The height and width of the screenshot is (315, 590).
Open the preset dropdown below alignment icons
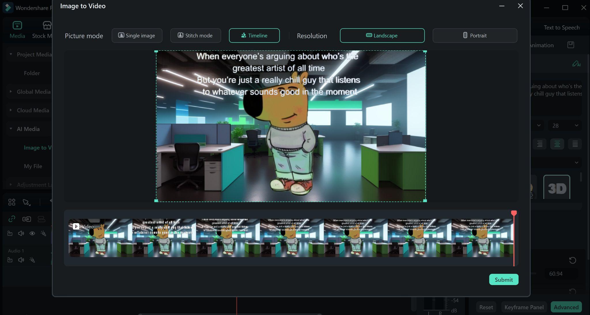point(556,162)
